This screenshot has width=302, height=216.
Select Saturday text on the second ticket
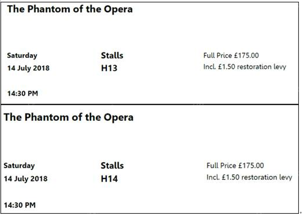point(19,166)
